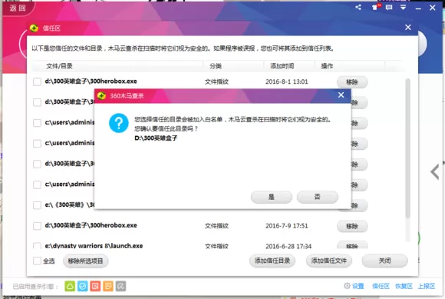The width and height of the screenshot is (445, 299).
Task: Open the skin shirt icon in title bar
Action: click(x=375, y=8)
